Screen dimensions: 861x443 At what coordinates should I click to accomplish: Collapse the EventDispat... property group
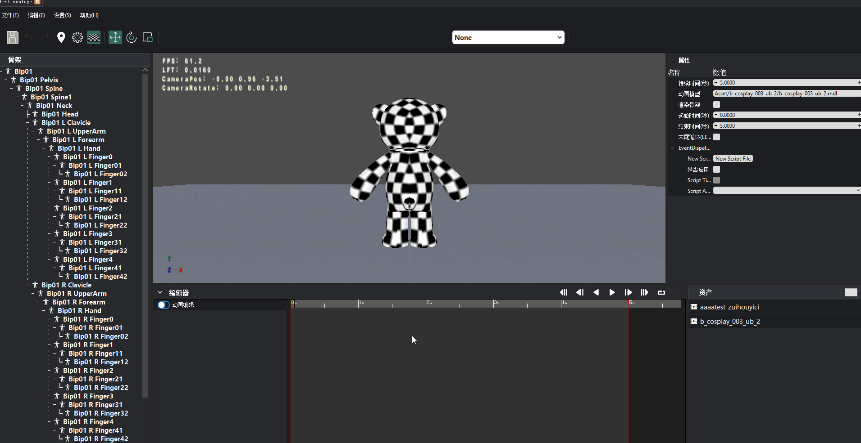(673, 148)
